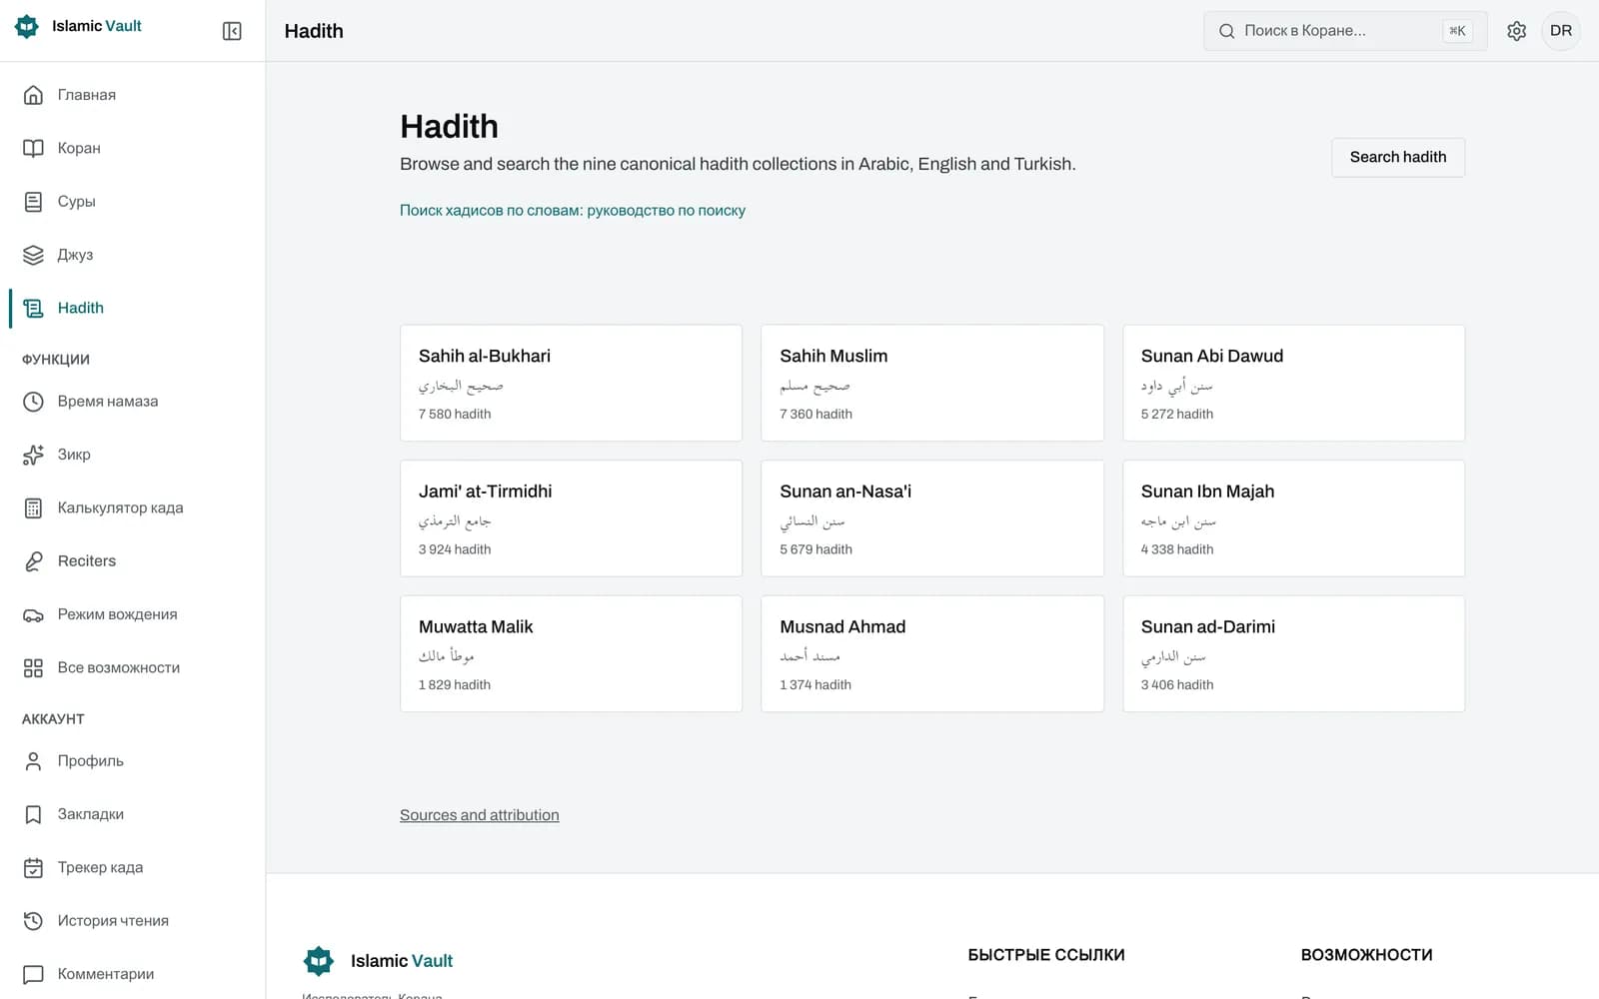1599x999 pixels.
Task: Click the Режим вождения car icon
Action: (x=33, y=614)
